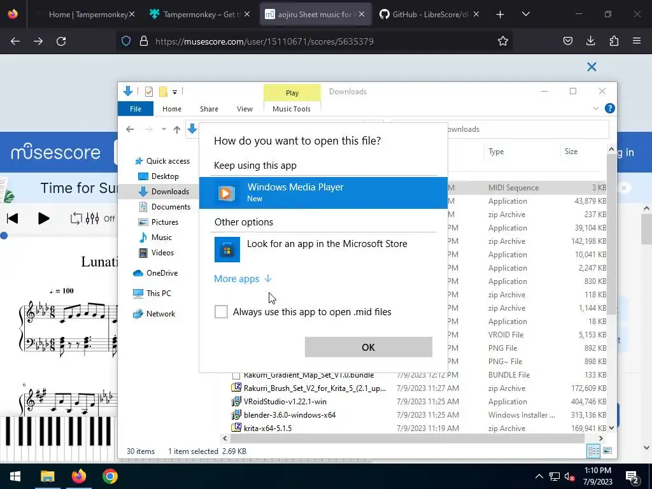Click the musescore URL address bar
The width and height of the screenshot is (652, 489).
tap(315, 41)
